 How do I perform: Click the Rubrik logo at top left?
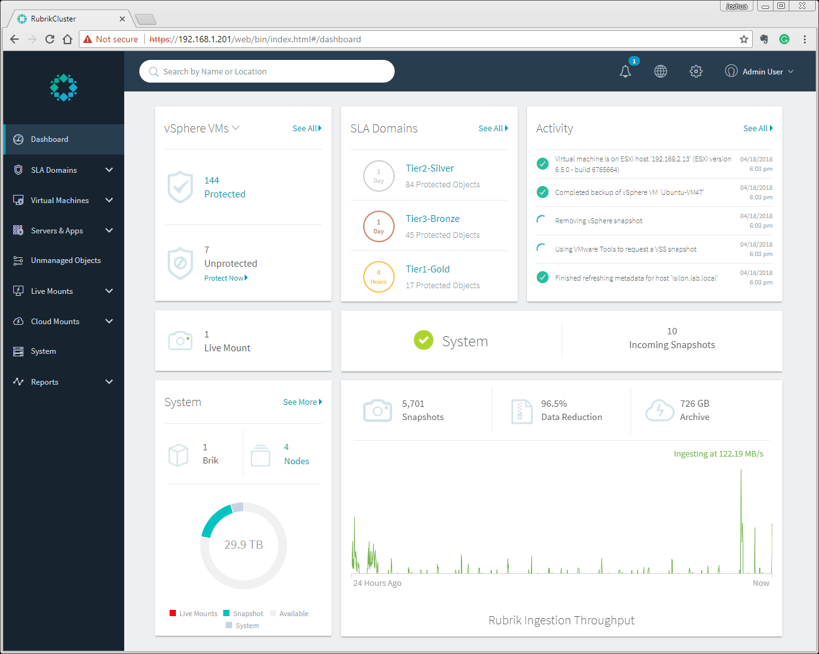(x=63, y=87)
